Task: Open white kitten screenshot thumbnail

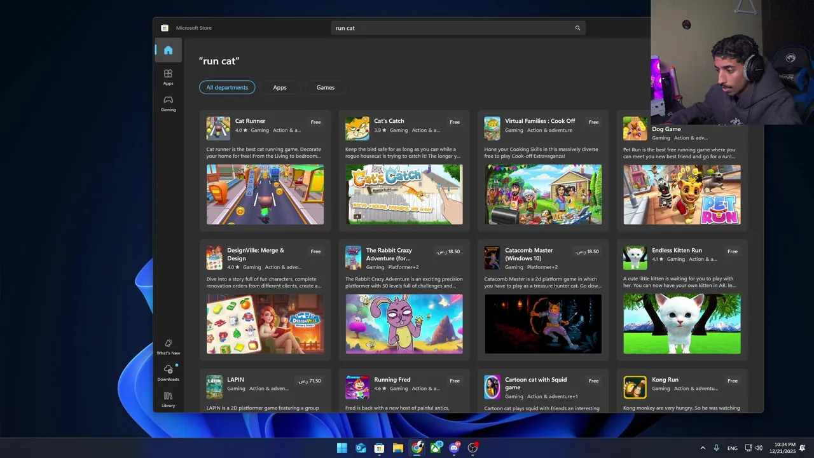Action: coord(682,324)
